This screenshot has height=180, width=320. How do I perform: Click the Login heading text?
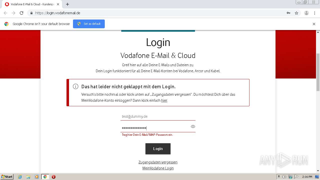(158, 42)
